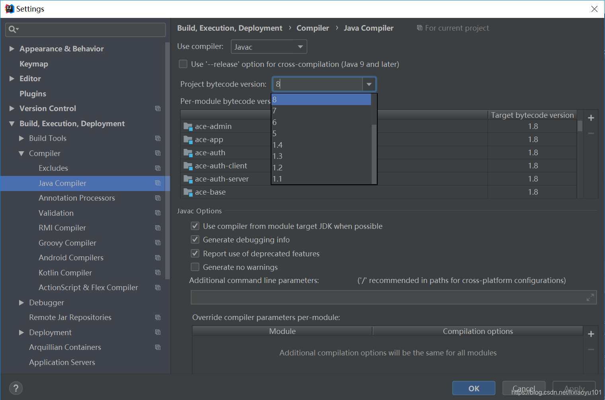Open Keymap settings page
605x400 pixels.
click(x=34, y=64)
